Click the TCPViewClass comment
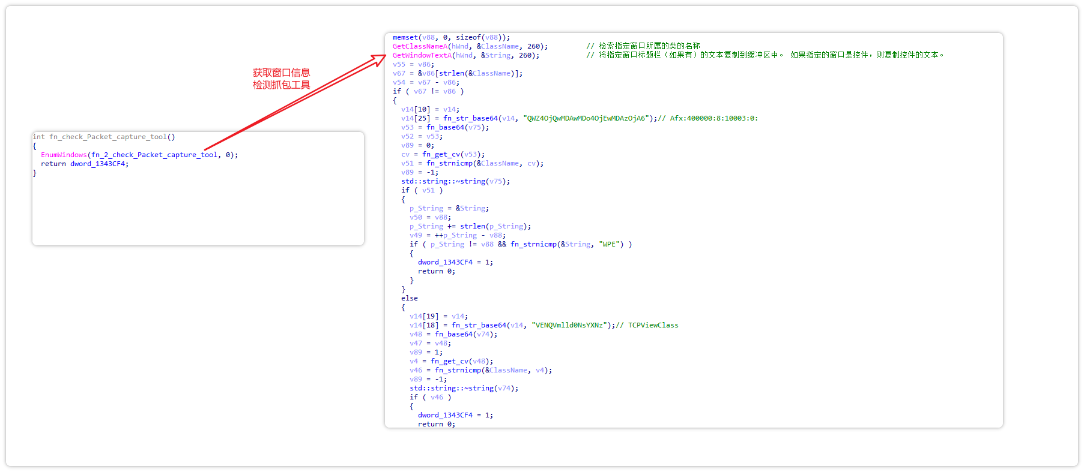 (x=653, y=325)
